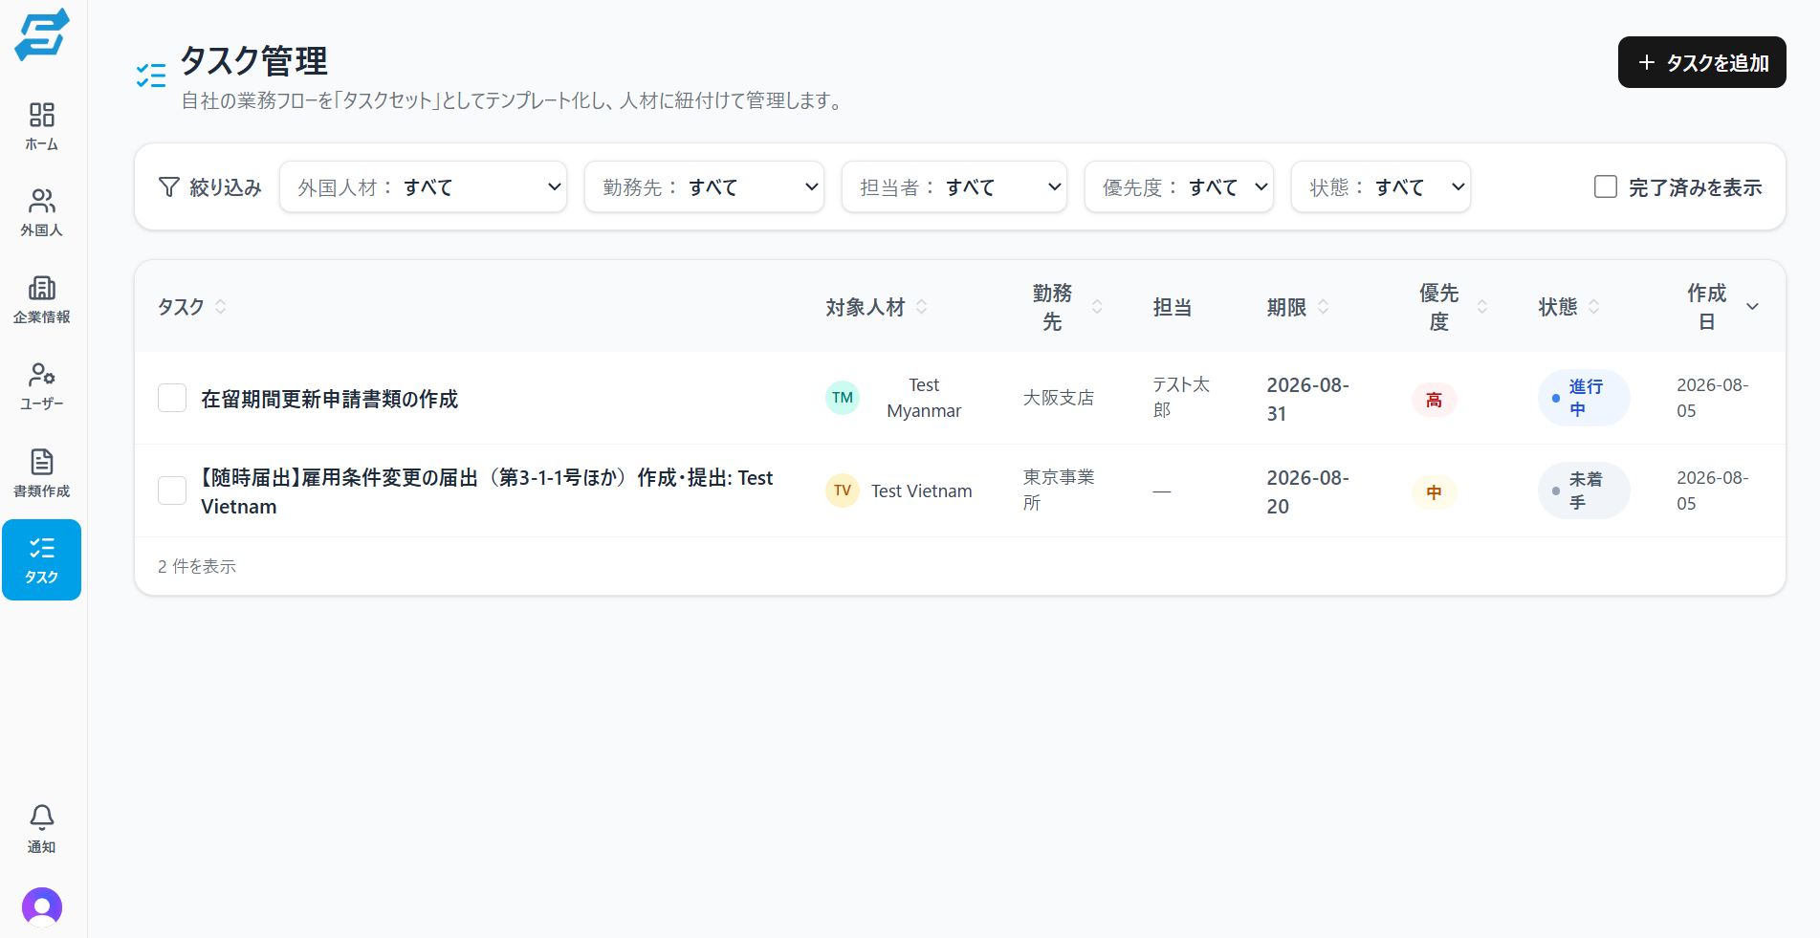The width and height of the screenshot is (1820, 938).
Task: Click the 中 priority badge
Action: (x=1435, y=492)
